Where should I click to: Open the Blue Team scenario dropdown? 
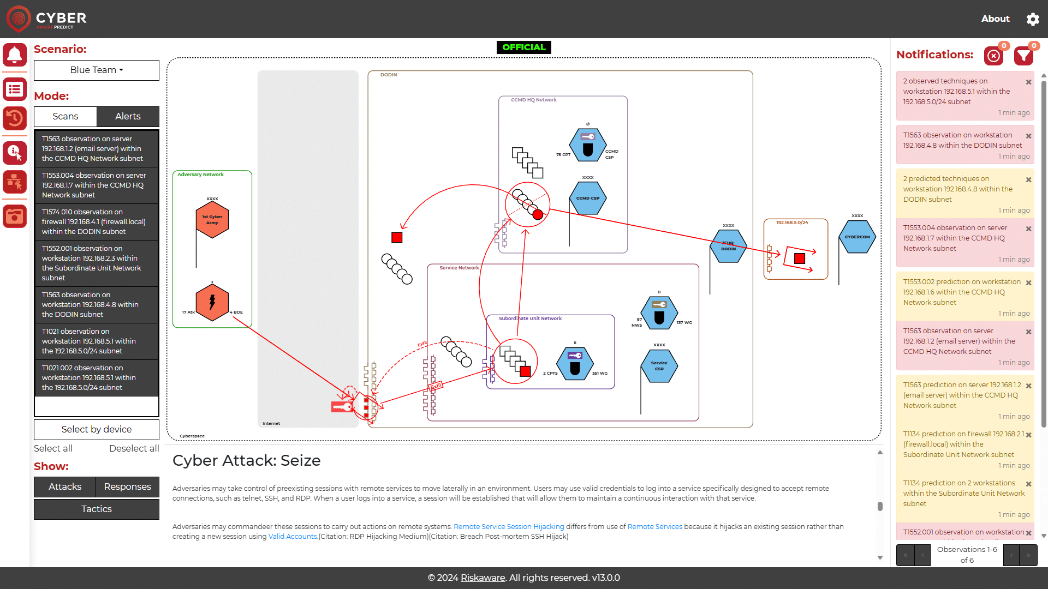pos(97,70)
